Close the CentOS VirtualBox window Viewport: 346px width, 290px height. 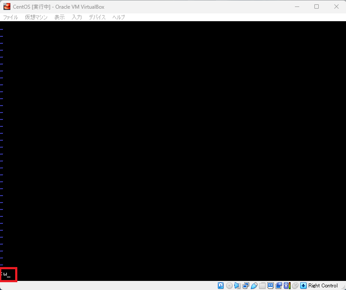coord(336,6)
